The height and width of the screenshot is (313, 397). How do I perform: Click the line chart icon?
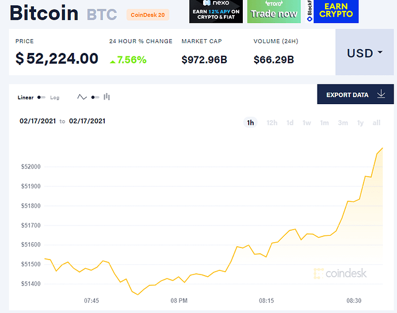(x=82, y=97)
